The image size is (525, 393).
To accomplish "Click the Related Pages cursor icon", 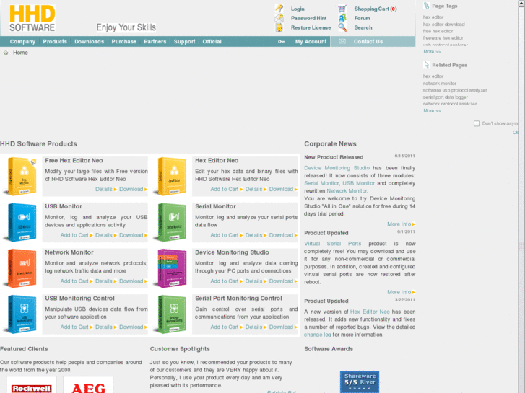I will 426,65.
